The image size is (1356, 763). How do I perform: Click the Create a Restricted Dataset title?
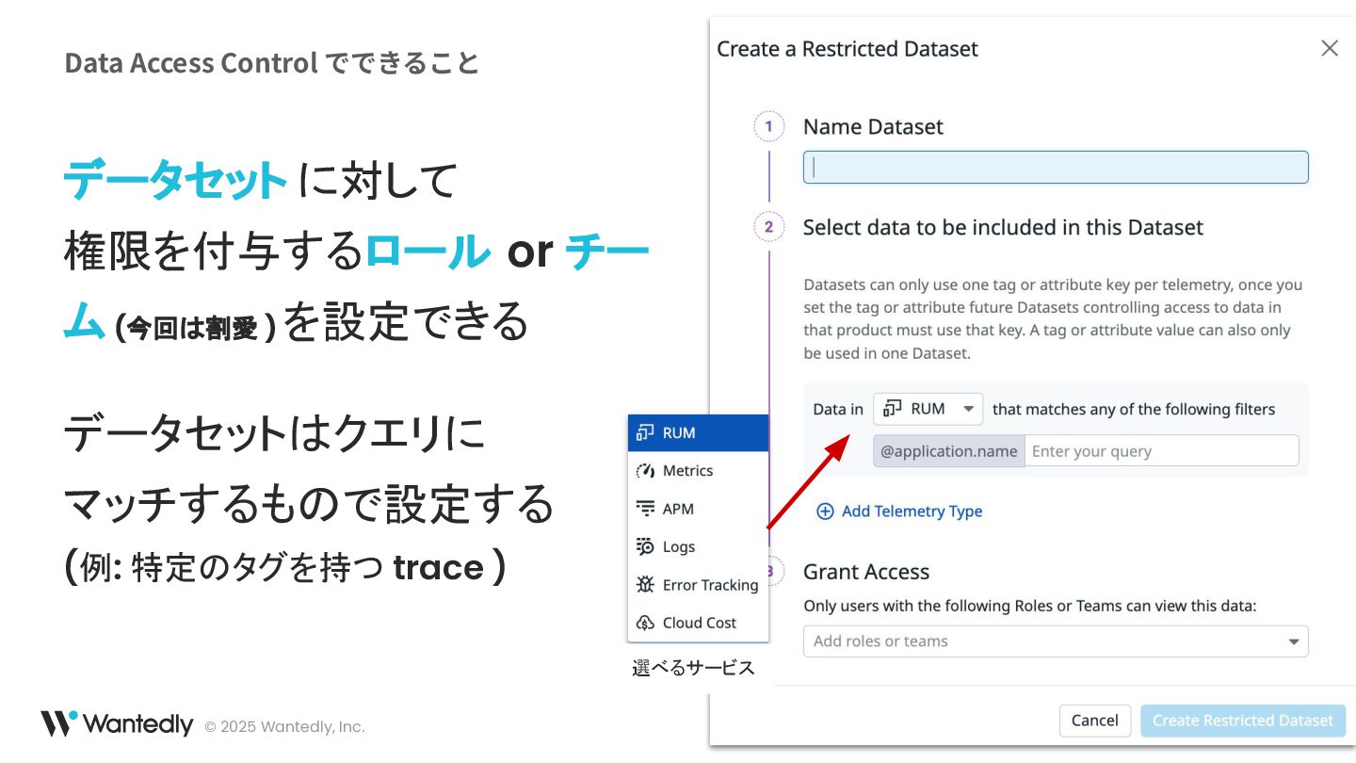point(847,49)
